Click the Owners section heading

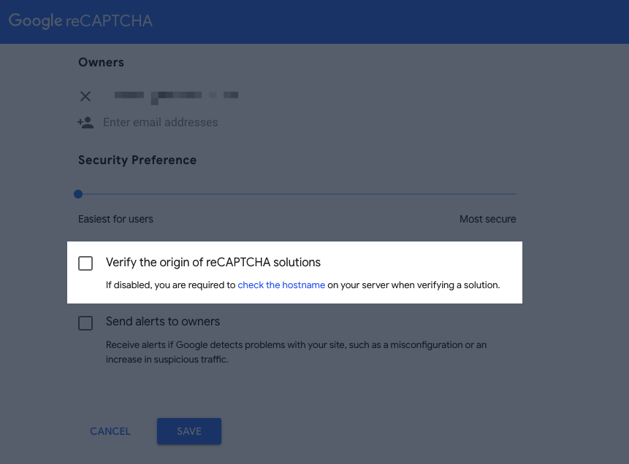pos(101,63)
